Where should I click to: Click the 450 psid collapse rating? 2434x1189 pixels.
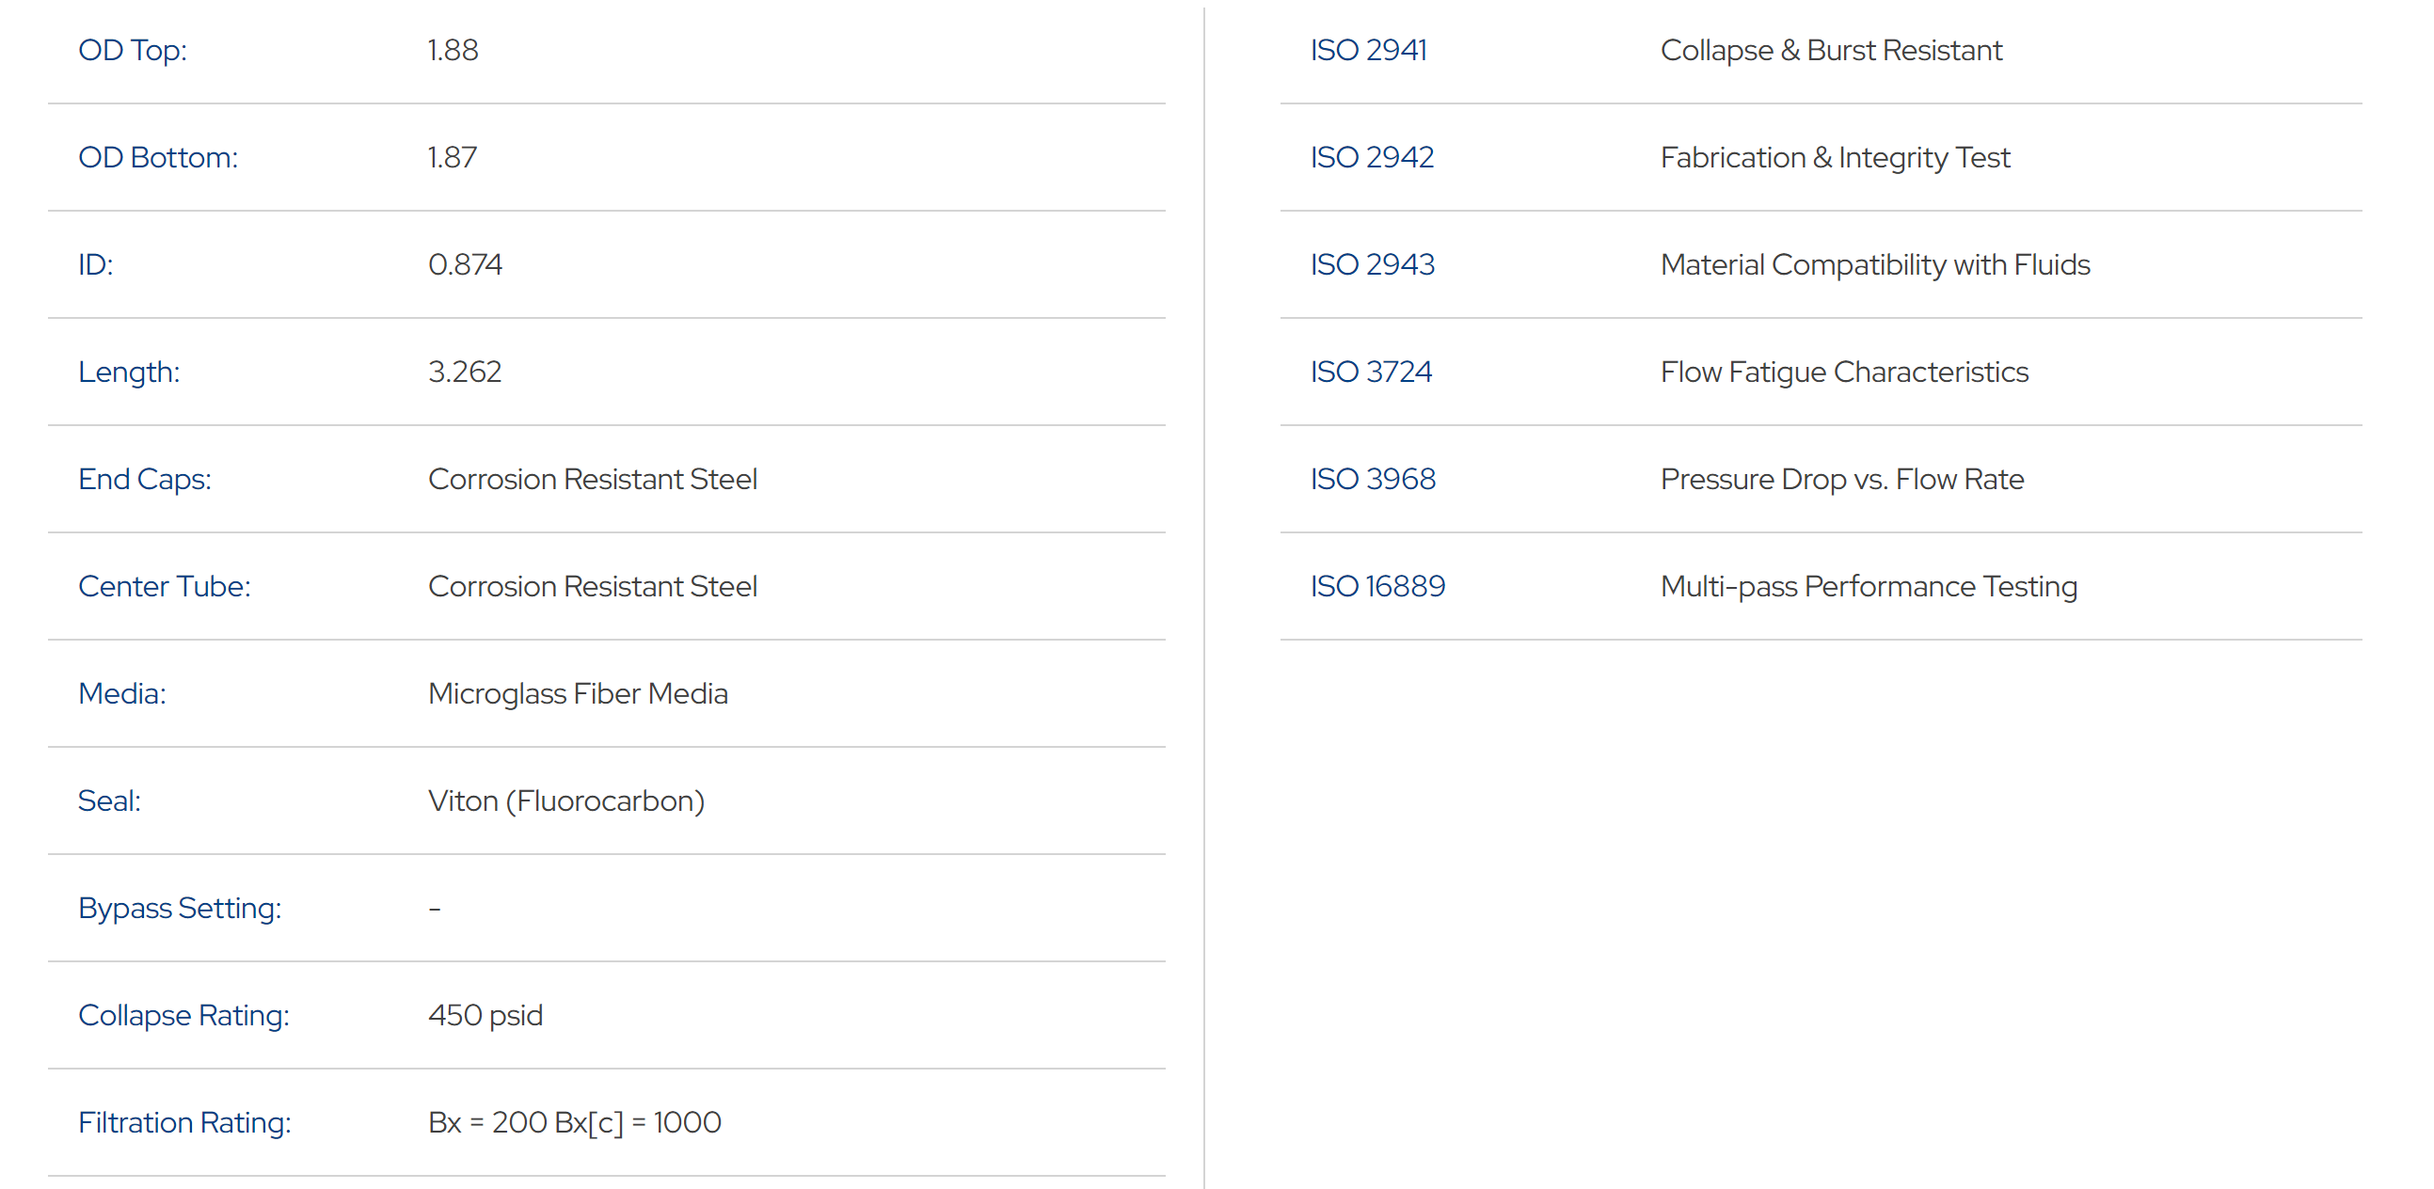(485, 1015)
